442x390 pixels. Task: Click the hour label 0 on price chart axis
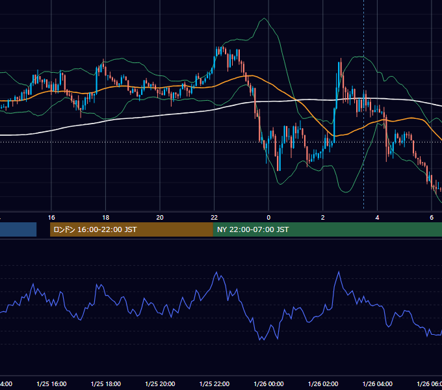click(268, 217)
